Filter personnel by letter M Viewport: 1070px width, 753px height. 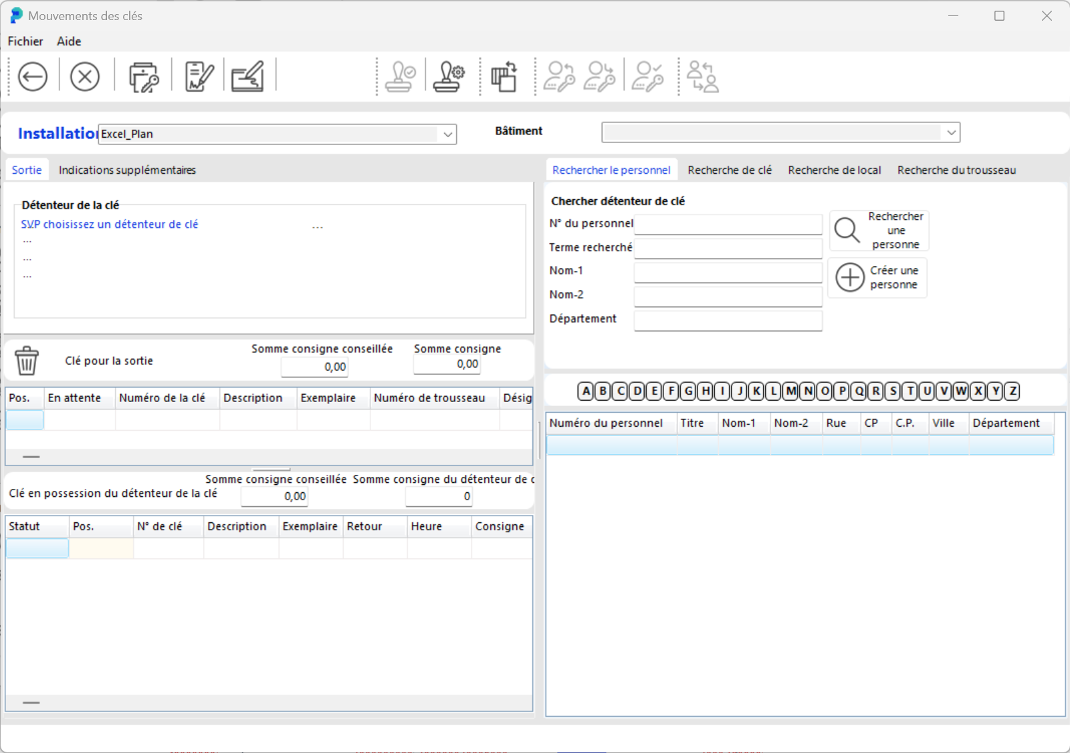pyautogui.click(x=790, y=391)
